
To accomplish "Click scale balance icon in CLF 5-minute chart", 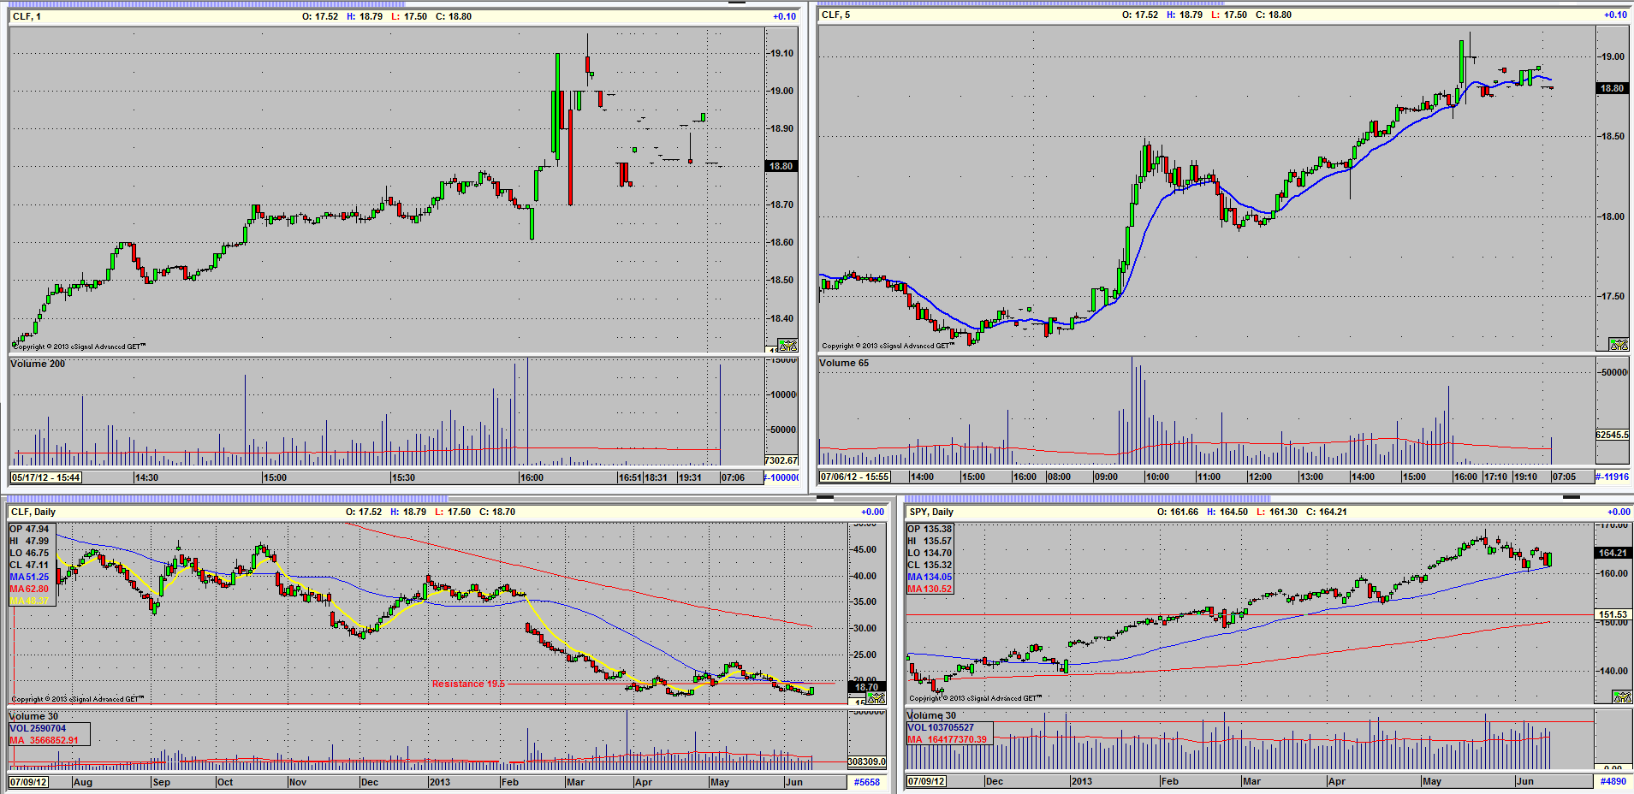I will pyautogui.click(x=1619, y=344).
